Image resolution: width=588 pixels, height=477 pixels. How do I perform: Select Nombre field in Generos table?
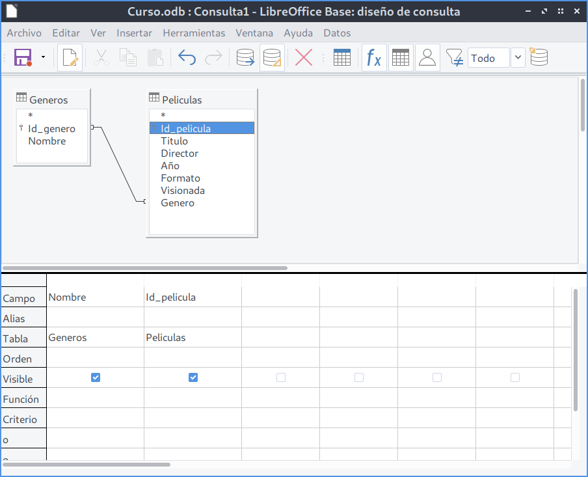(52, 141)
